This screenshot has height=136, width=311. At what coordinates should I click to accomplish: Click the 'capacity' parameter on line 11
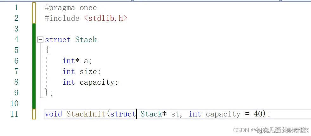(223, 114)
